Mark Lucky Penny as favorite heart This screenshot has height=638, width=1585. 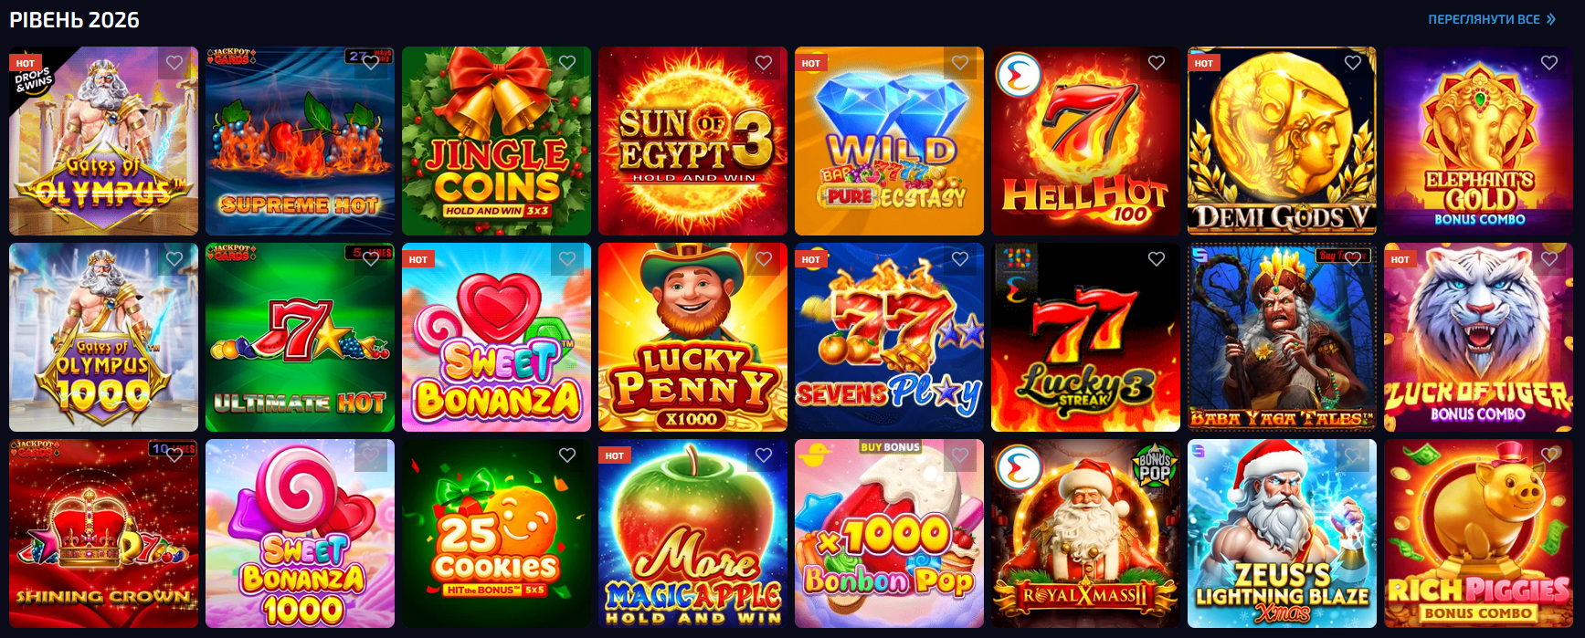(x=764, y=259)
